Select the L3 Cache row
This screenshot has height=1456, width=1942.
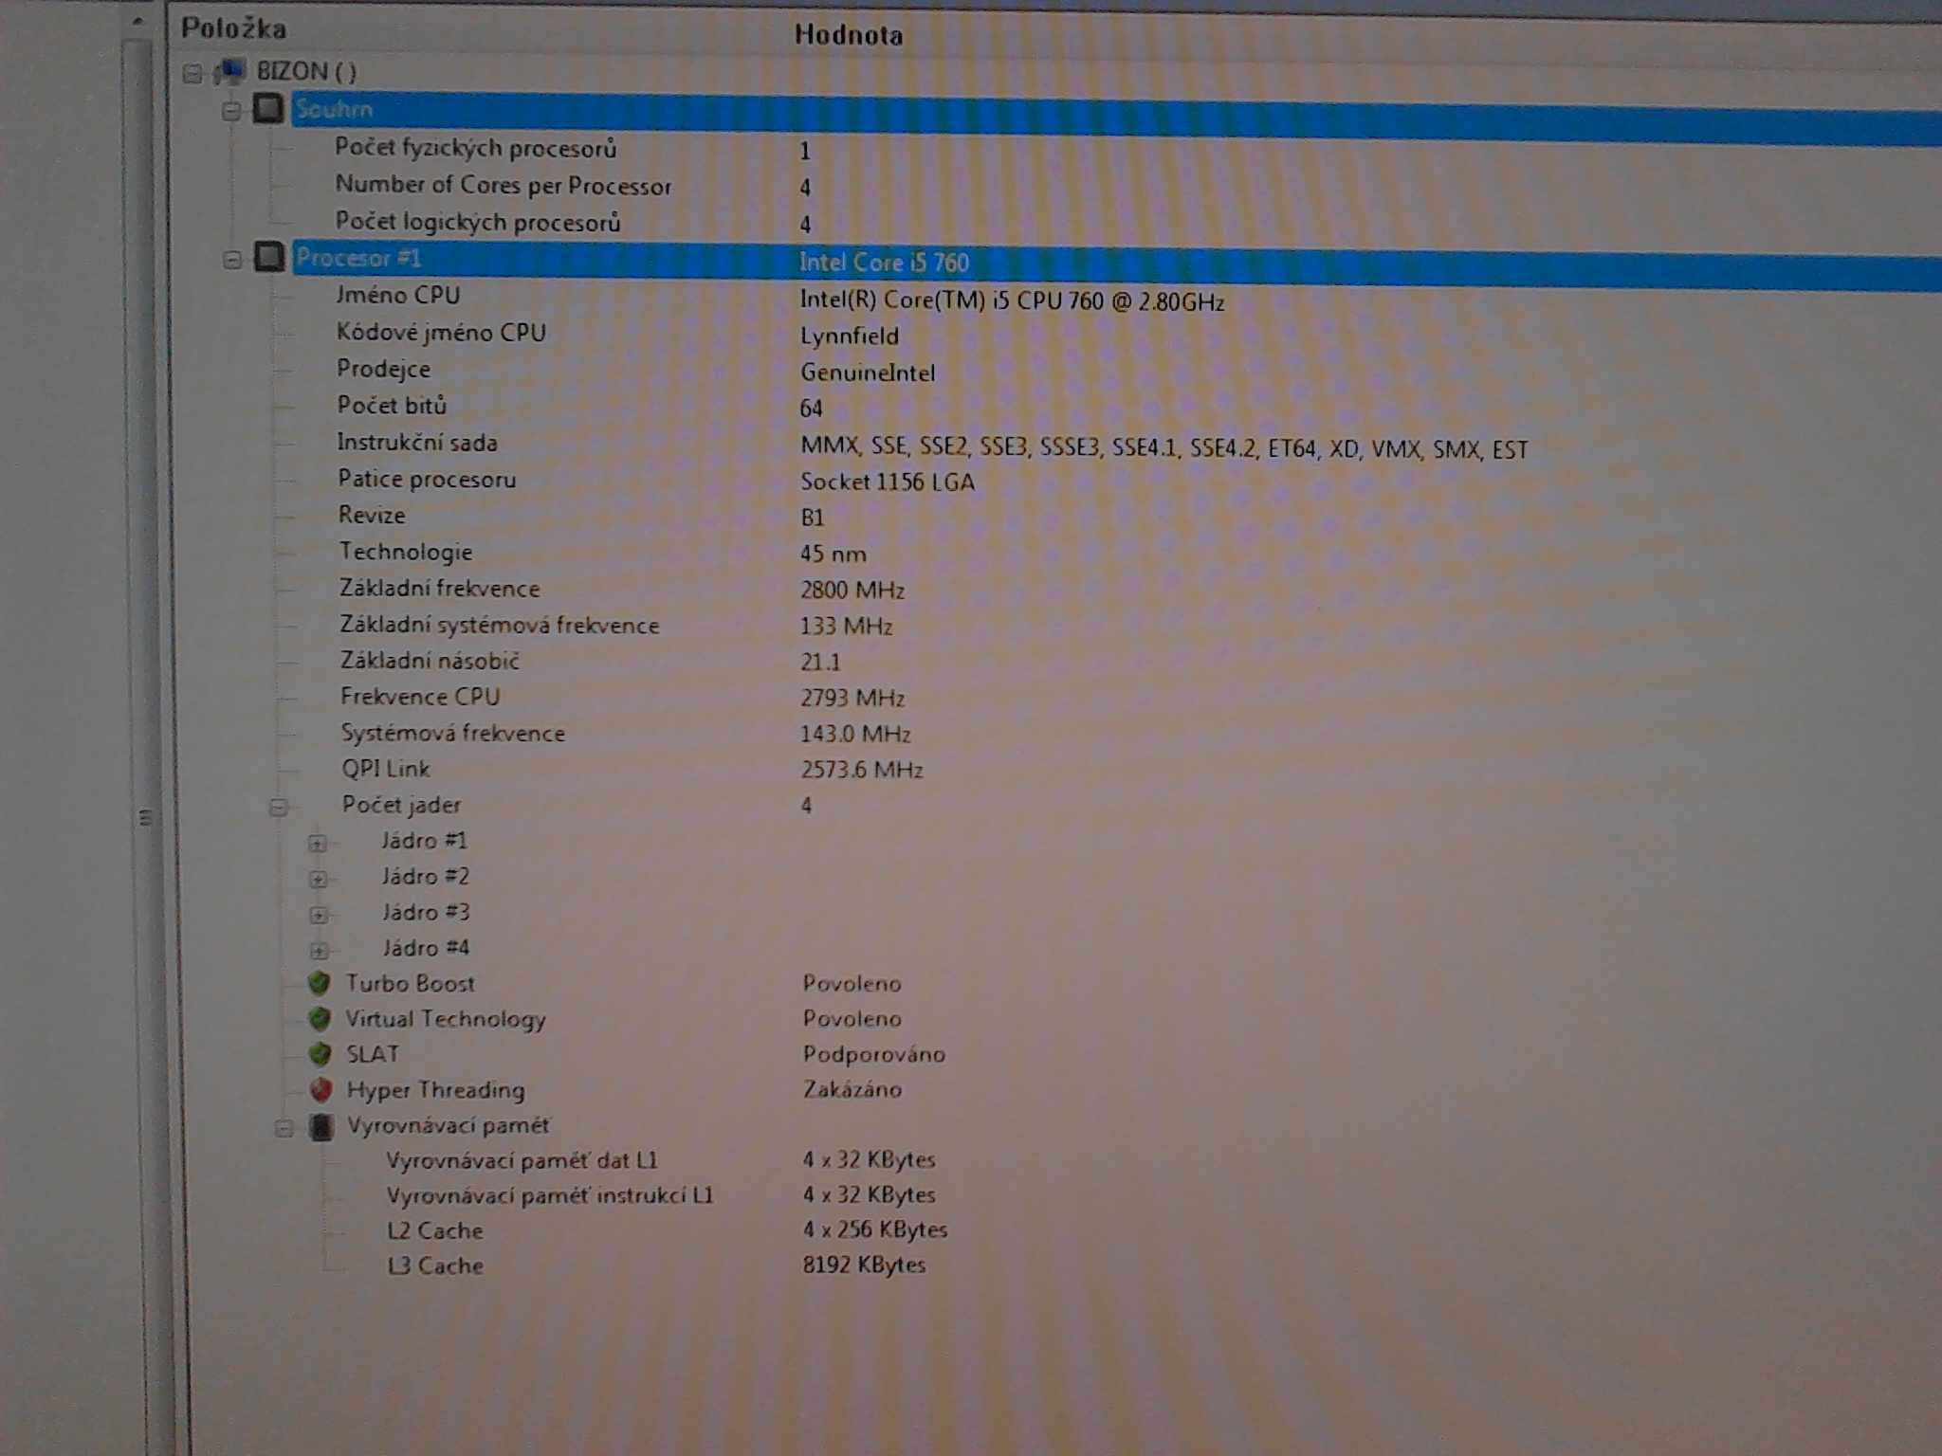tap(435, 1265)
